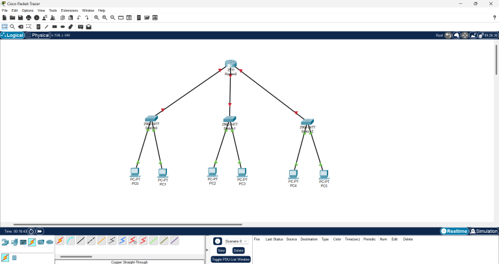Add Complex PDU open envelope tool

88,27
